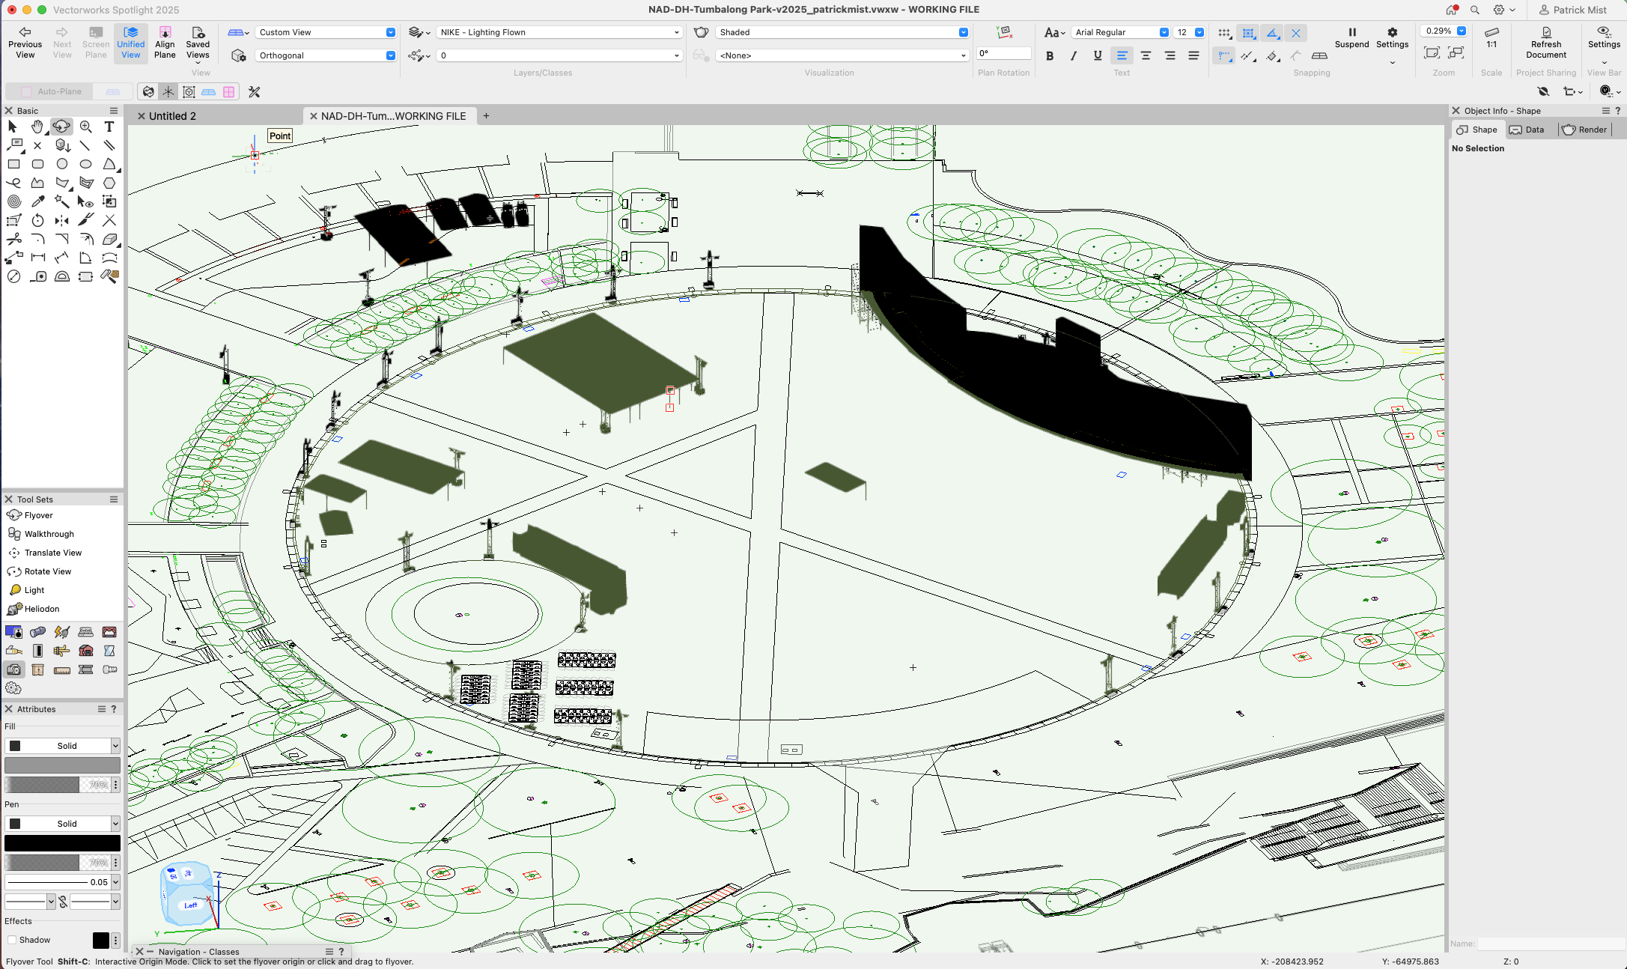Select the Text tool in Basic palette

(x=109, y=127)
